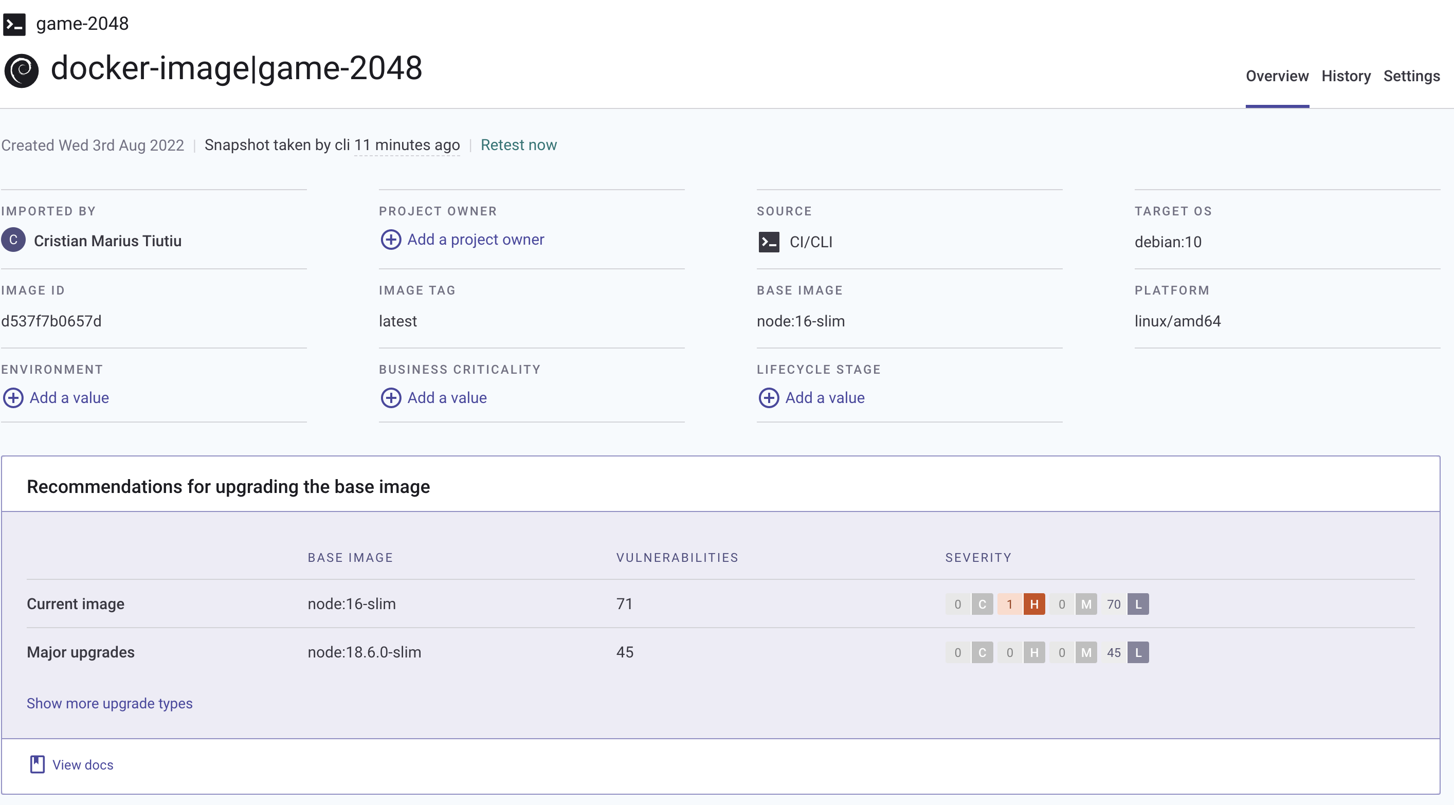Screen dimensions: 1454x805
Task: Click the Major upgrades row label
Action: (81, 652)
